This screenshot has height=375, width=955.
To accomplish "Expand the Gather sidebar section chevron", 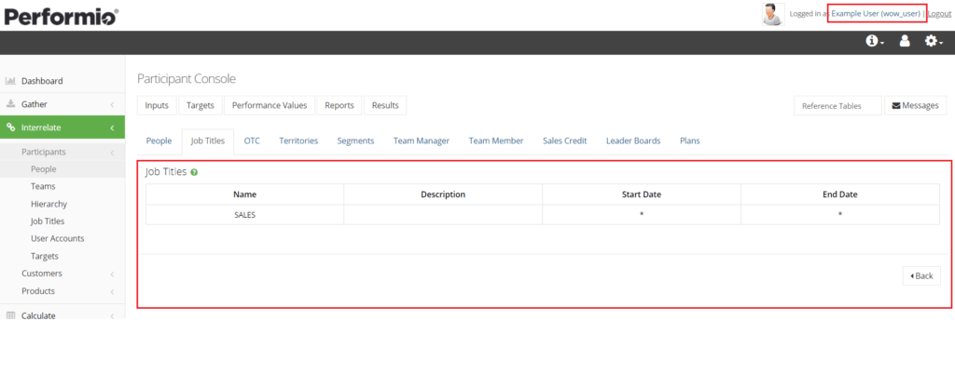I will coord(112,104).
